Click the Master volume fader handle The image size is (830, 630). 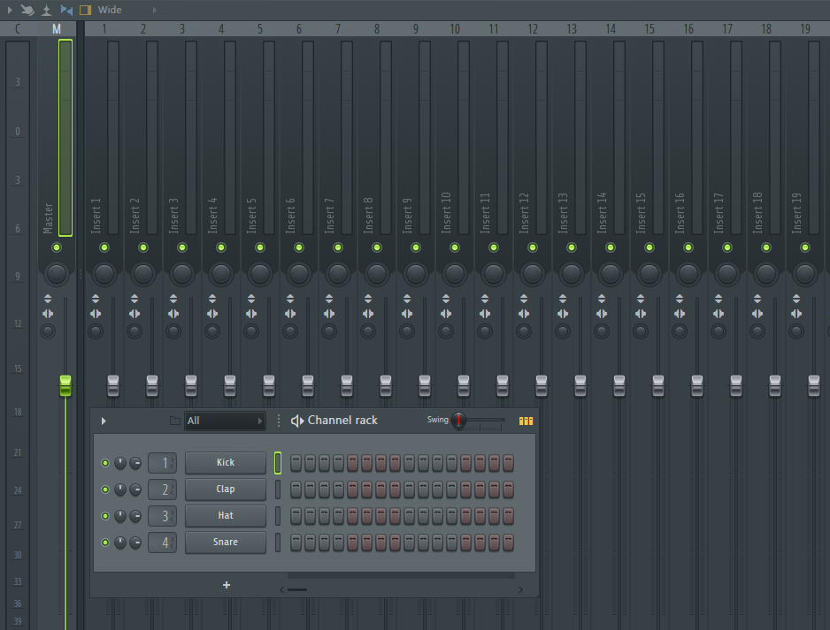coord(65,386)
